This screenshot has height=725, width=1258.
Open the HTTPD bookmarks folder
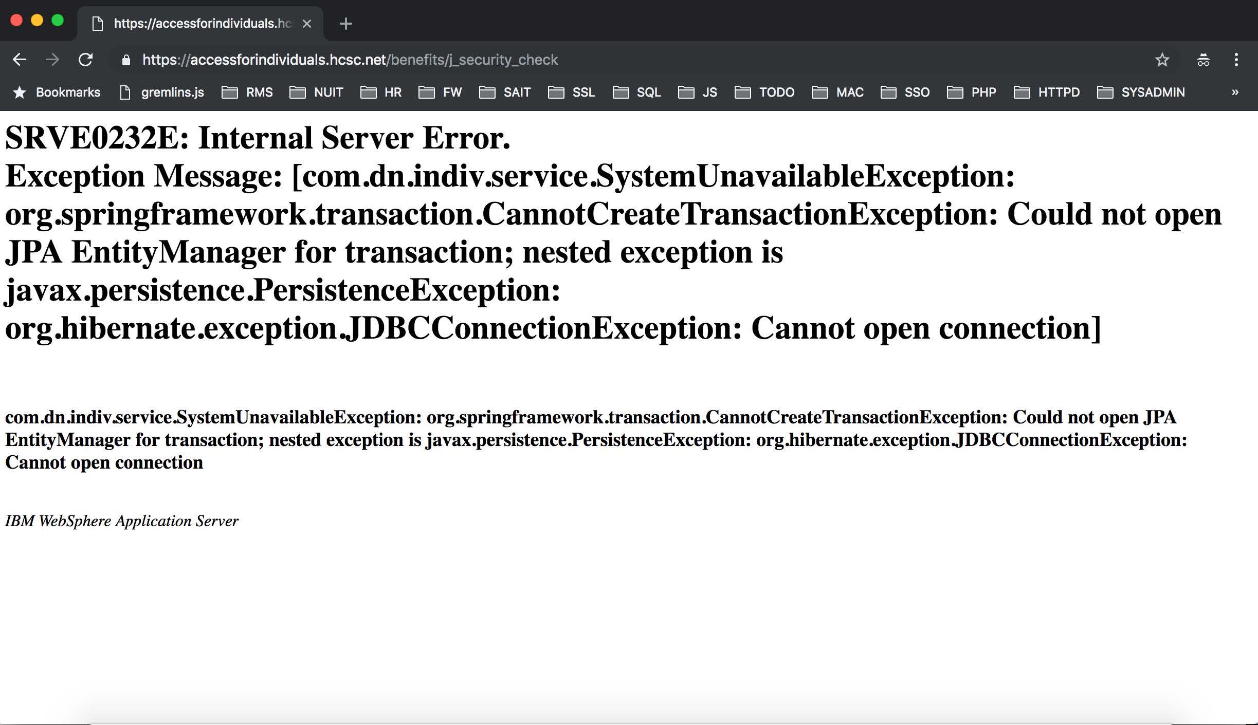[x=1047, y=92]
